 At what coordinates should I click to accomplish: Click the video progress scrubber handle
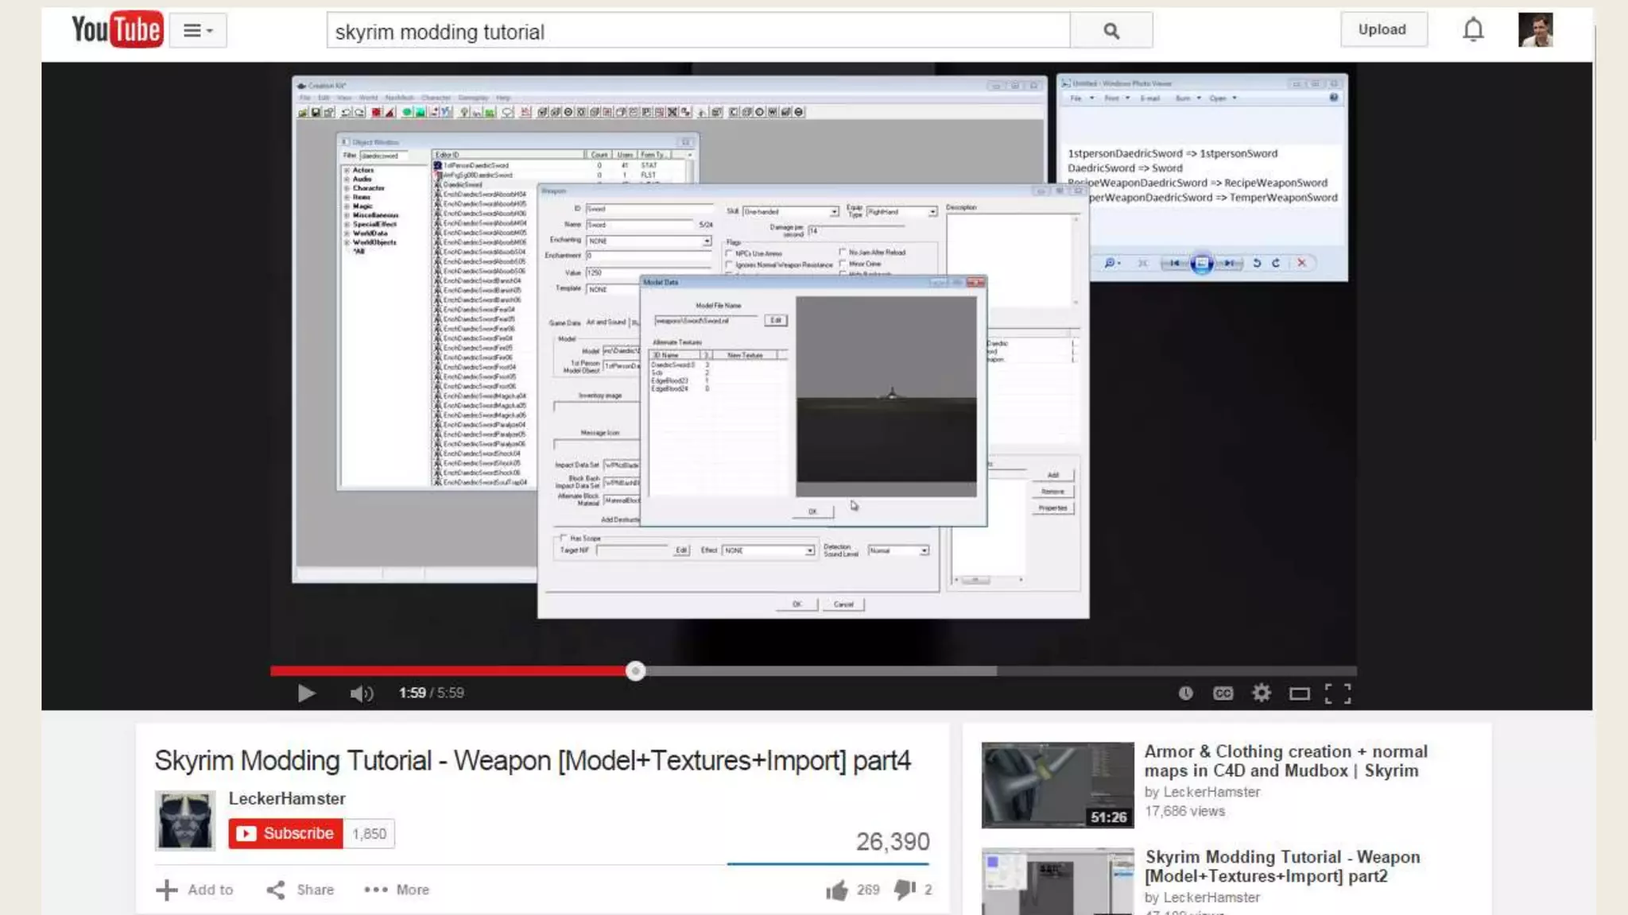[x=635, y=671]
